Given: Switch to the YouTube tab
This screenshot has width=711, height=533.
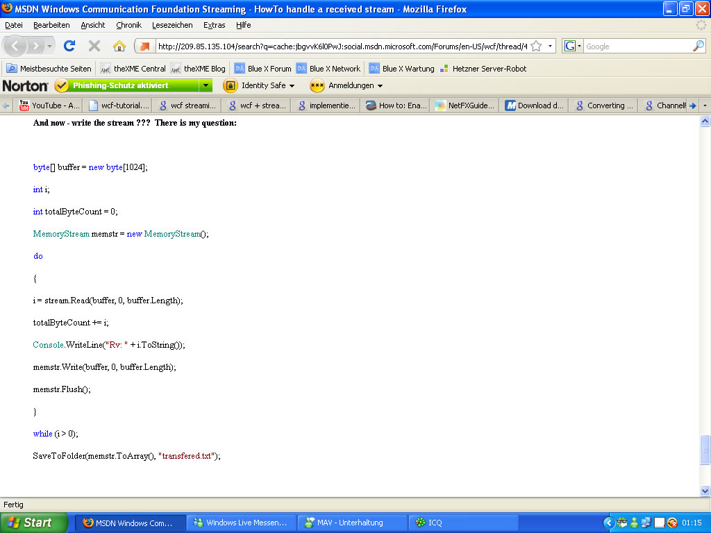Looking at the screenshot, I should [x=49, y=105].
